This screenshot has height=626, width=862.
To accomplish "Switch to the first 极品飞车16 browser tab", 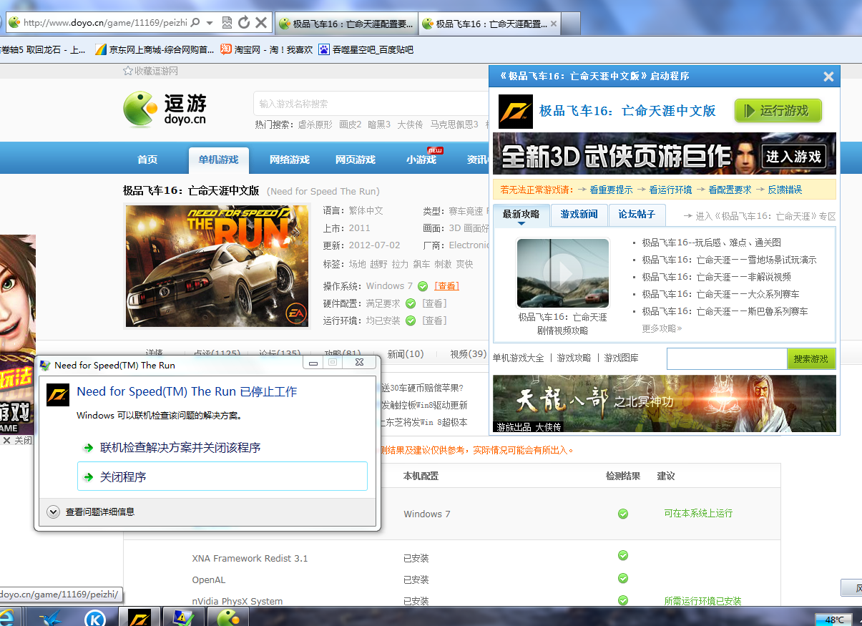I will (x=346, y=24).
